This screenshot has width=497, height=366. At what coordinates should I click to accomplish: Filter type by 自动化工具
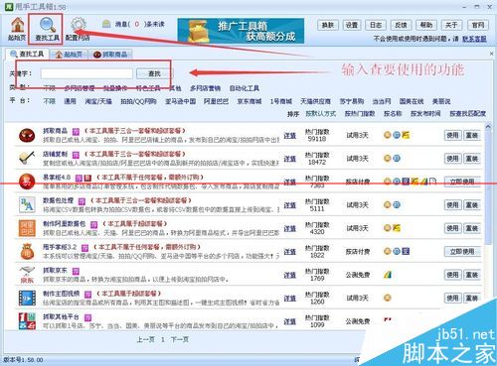coord(245,88)
